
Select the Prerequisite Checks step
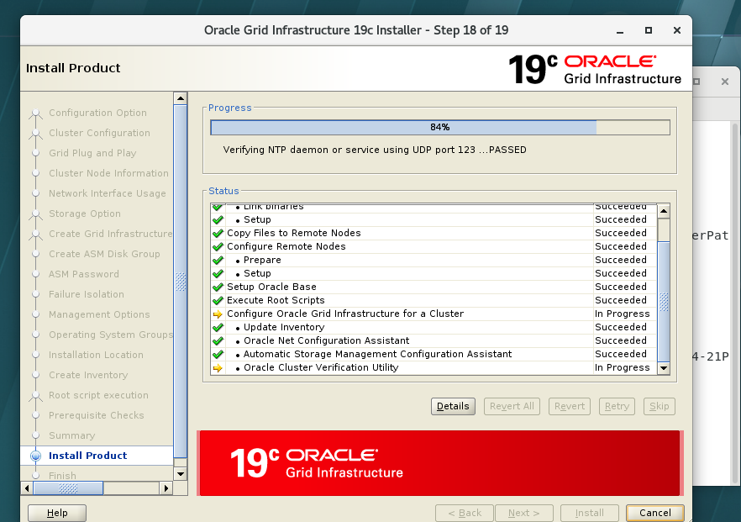(97, 415)
